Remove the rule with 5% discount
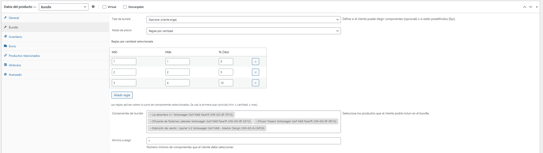This screenshot has height=153, width=543. click(256, 72)
